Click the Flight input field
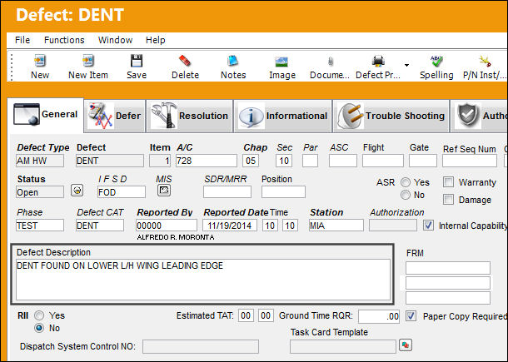 tap(383, 161)
